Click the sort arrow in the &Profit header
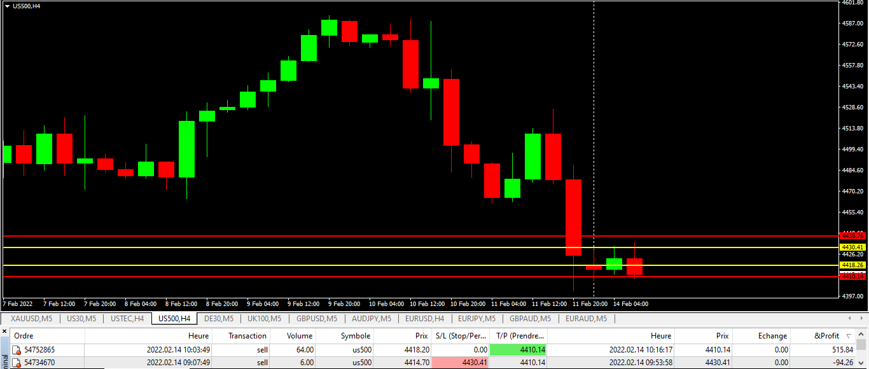 tap(849, 336)
